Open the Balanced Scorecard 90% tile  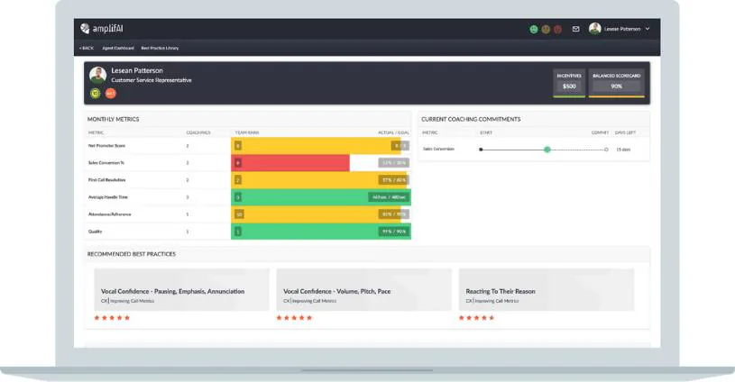pos(616,83)
